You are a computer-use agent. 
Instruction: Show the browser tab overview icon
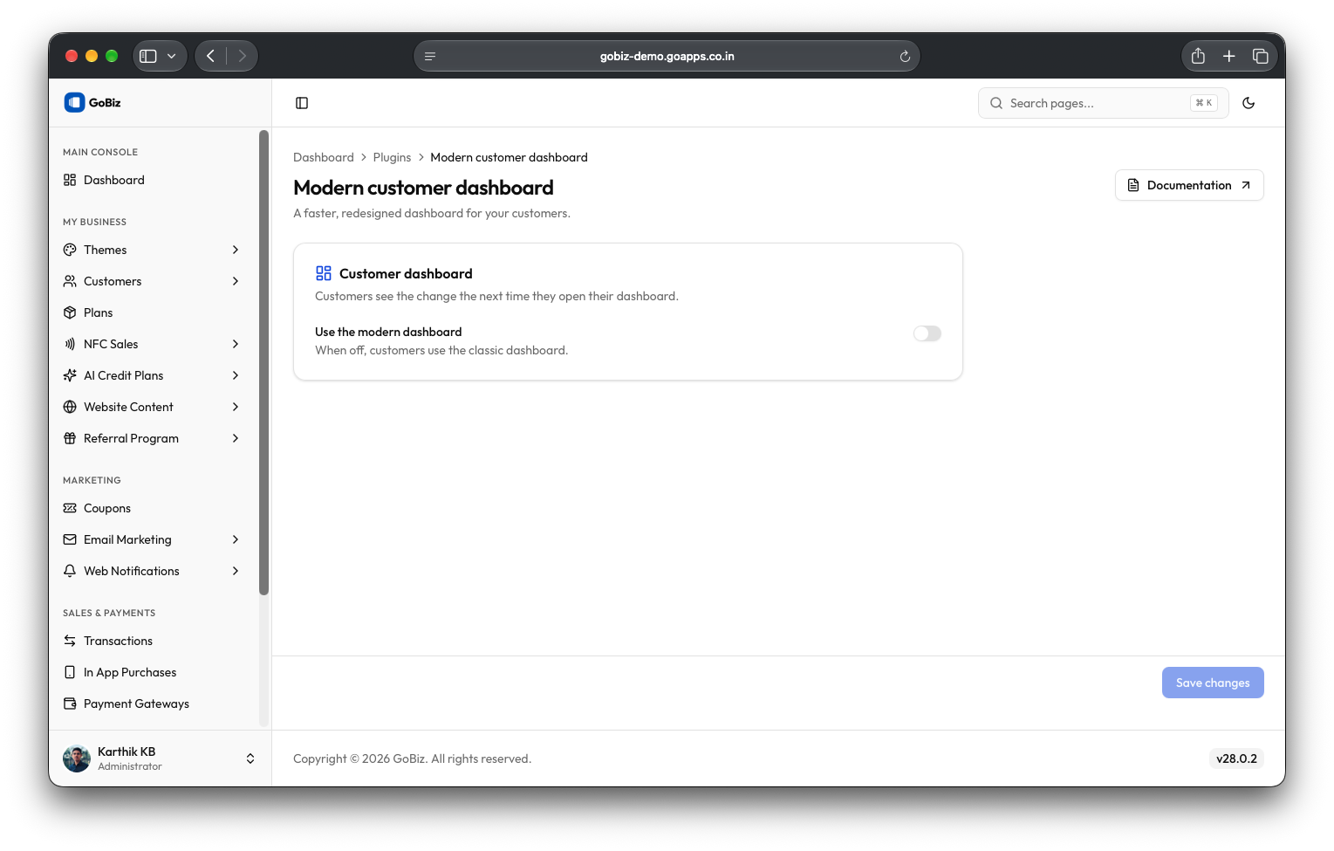click(x=1261, y=56)
